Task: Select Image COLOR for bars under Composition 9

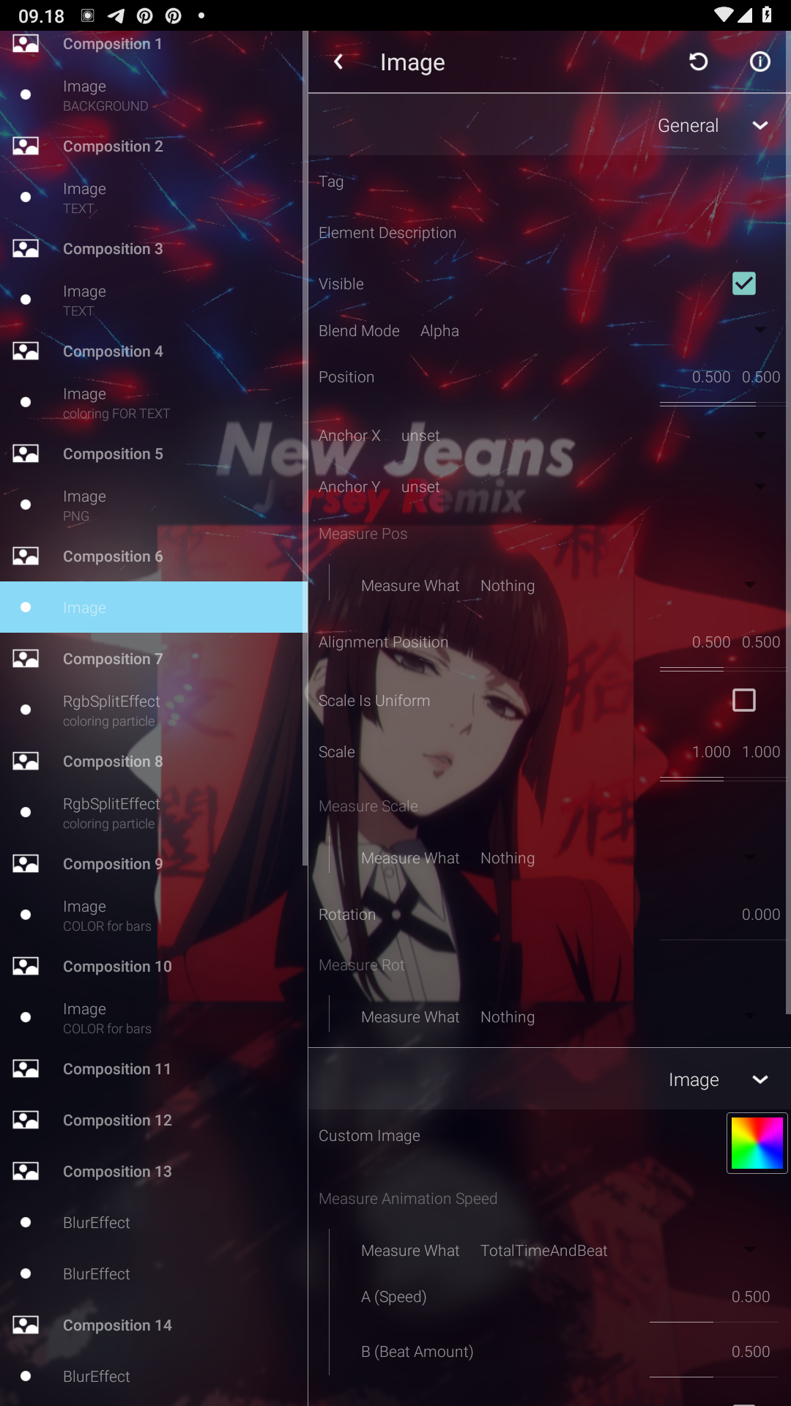Action: [154, 915]
